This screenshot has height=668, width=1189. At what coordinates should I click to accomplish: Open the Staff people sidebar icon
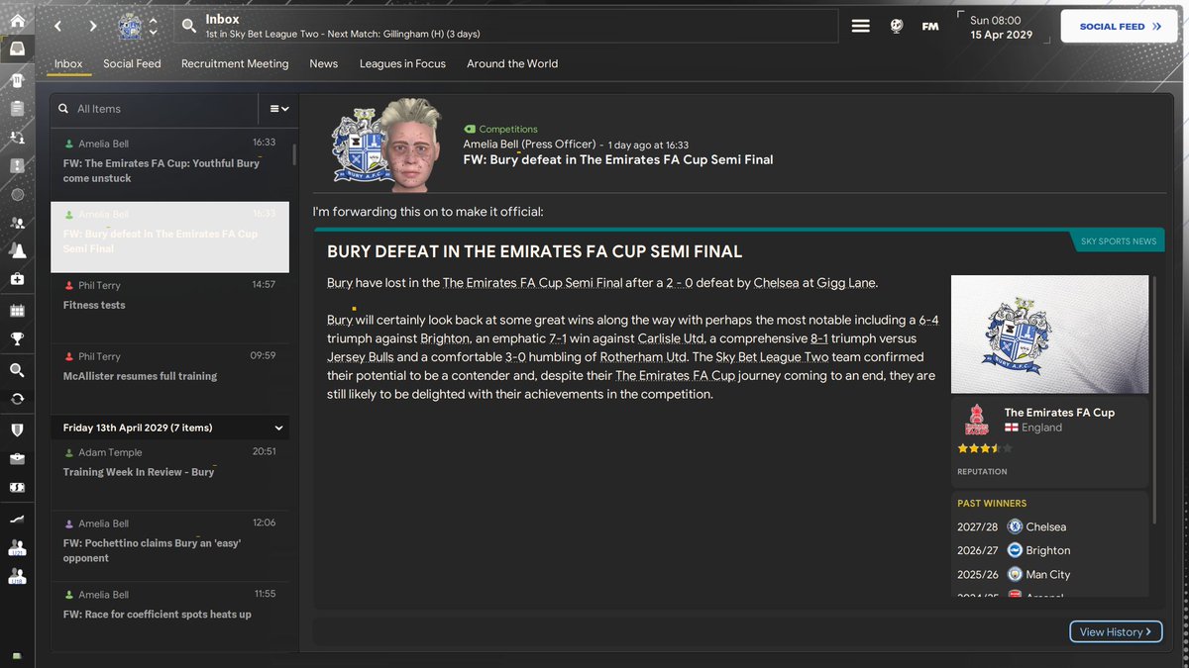(x=17, y=224)
